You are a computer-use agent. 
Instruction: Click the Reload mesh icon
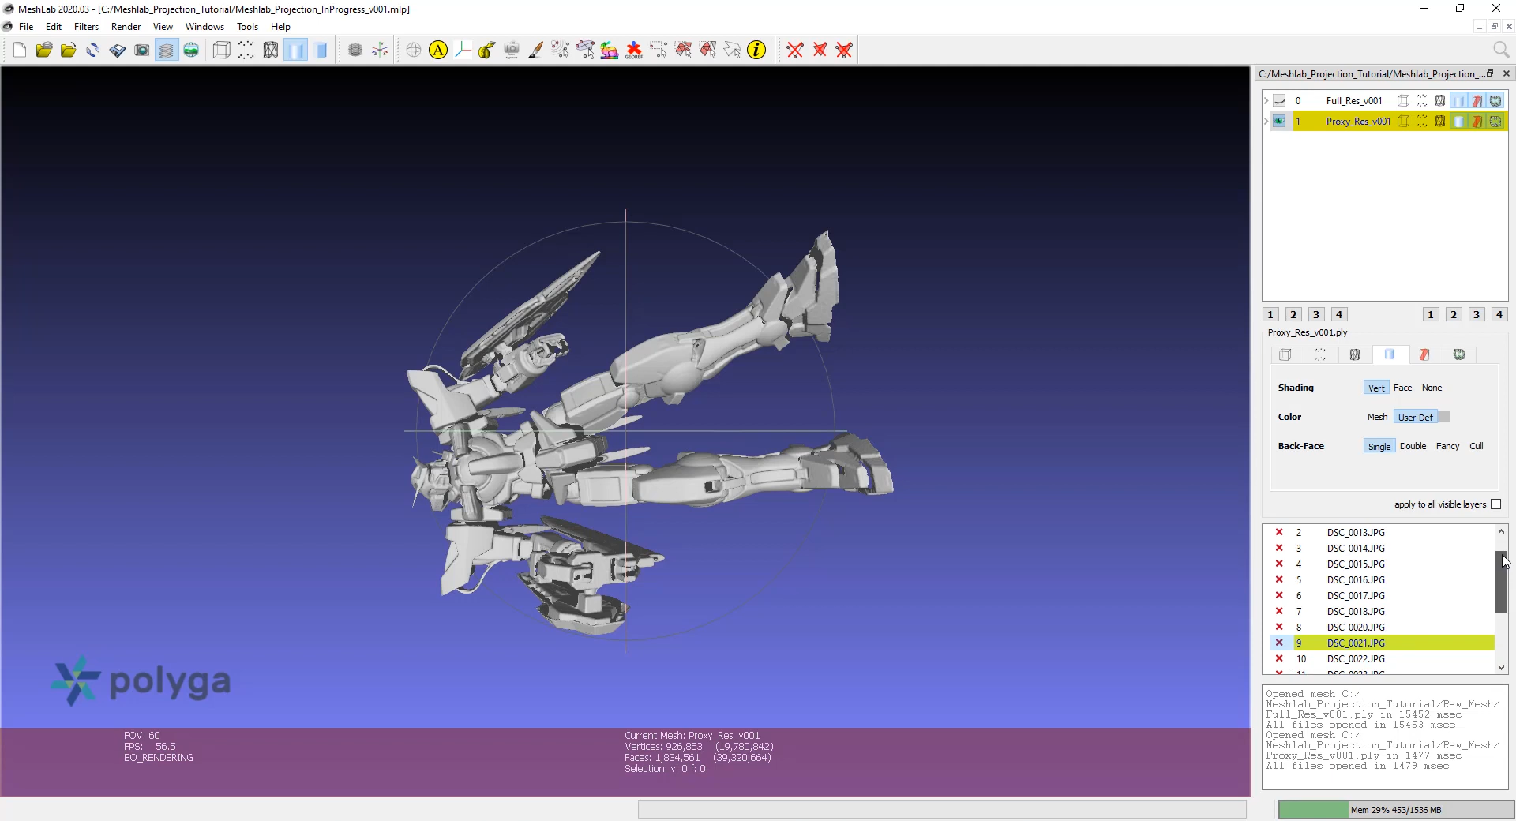click(x=93, y=51)
